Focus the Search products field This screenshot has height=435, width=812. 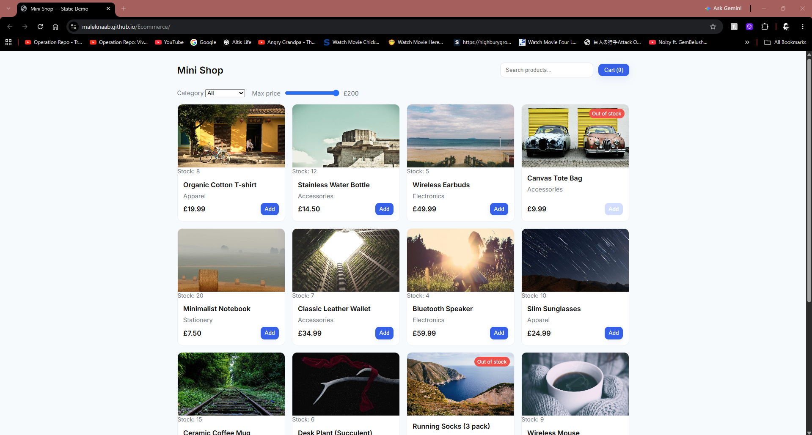coord(546,70)
